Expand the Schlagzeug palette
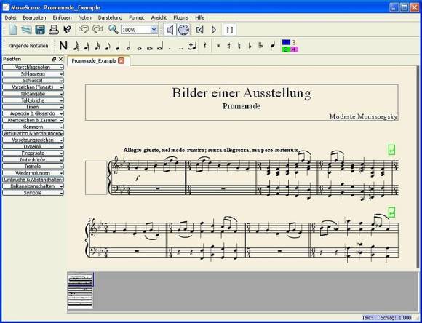Image resolution: width=422 pixels, height=323 pixels. coord(33,73)
